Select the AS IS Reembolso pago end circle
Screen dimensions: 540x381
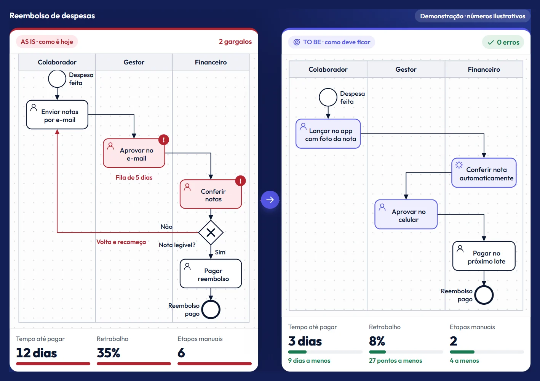pyautogui.click(x=211, y=309)
